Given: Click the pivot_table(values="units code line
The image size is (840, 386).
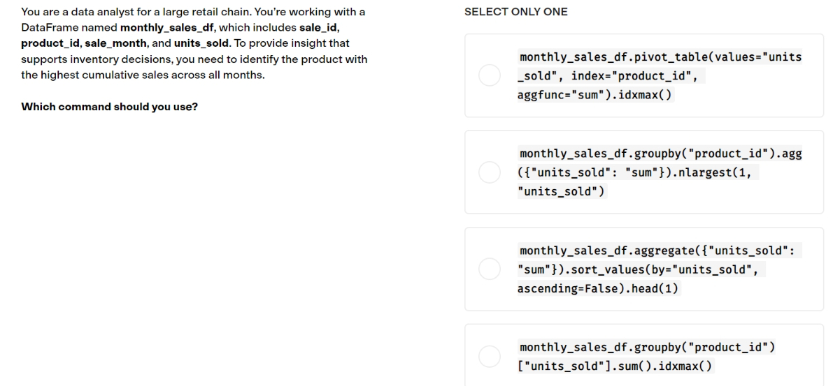Looking at the screenshot, I should pos(661,57).
